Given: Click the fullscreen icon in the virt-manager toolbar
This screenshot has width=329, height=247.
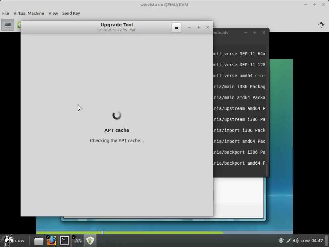Looking at the screenshot, I should [321, 24].
